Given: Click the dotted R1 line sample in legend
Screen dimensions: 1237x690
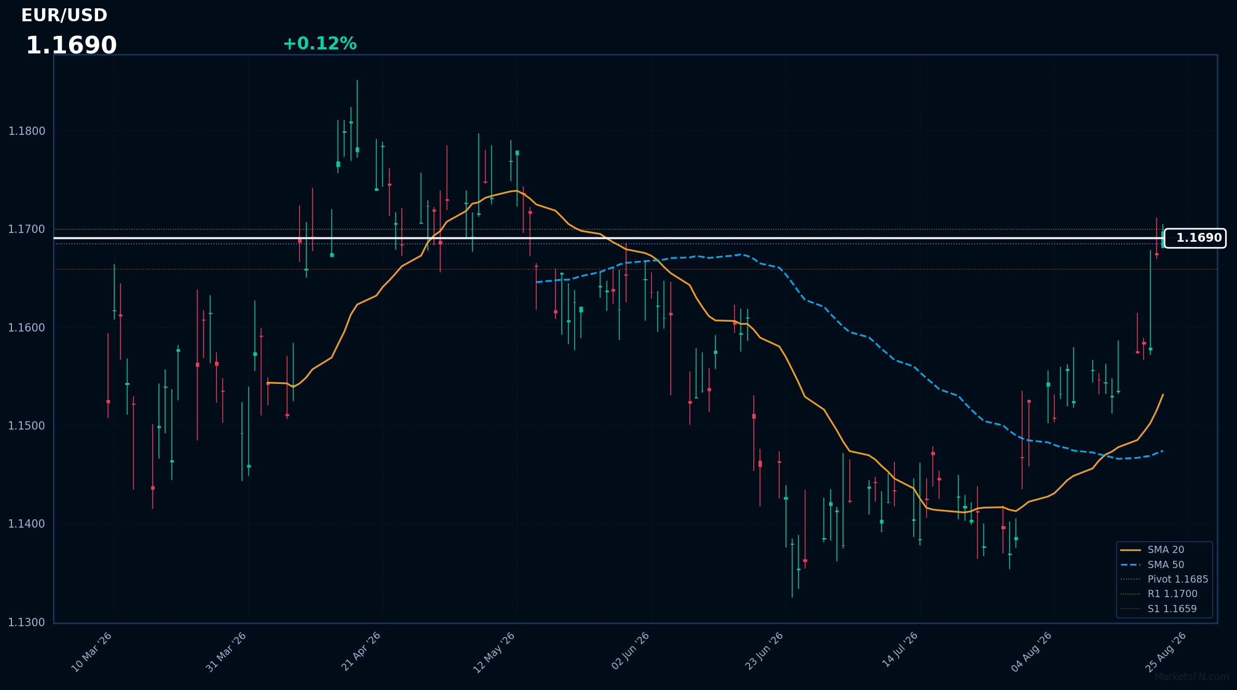Looking at the screenshot, I should (x=1131, y=594).
